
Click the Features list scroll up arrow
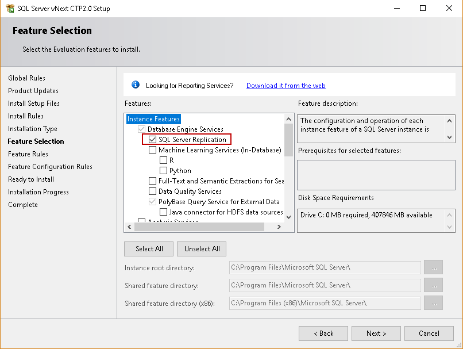[x=289, y=119]
